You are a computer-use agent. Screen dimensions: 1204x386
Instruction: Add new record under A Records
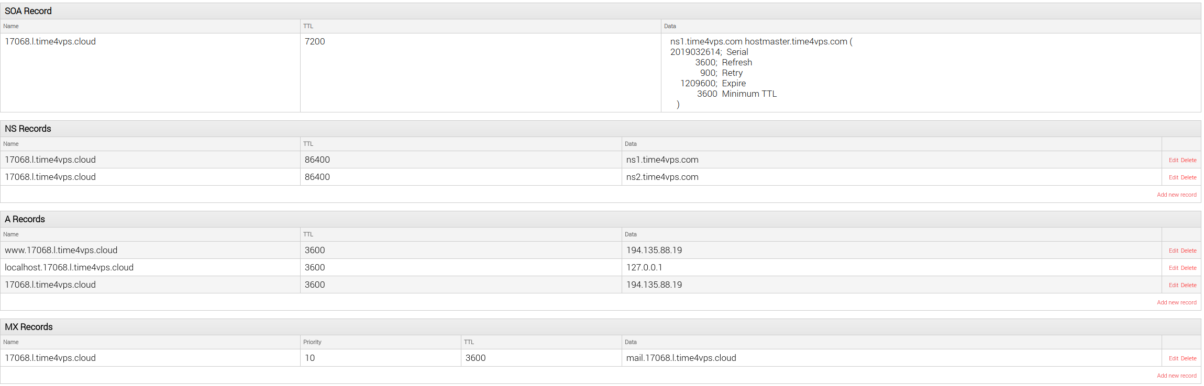[1176, 302]
